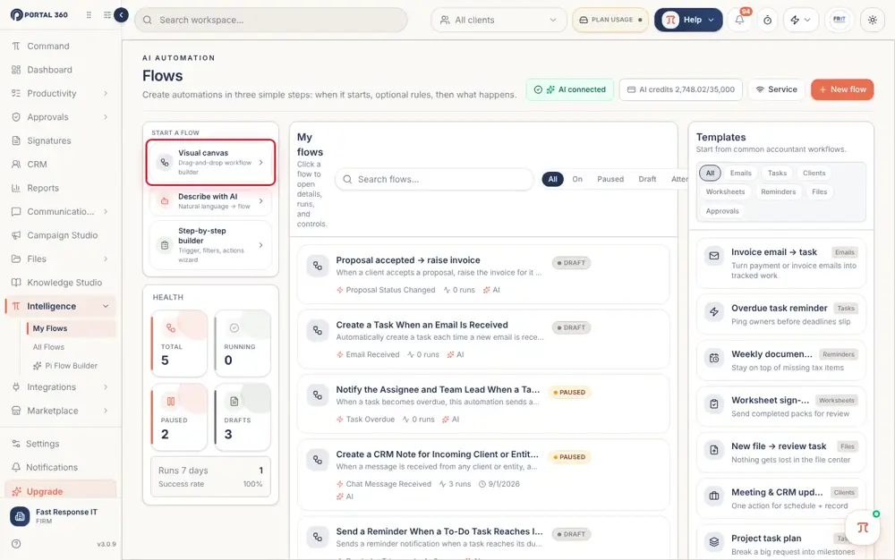
Task: Select the Emails template category
Action: 740,173
